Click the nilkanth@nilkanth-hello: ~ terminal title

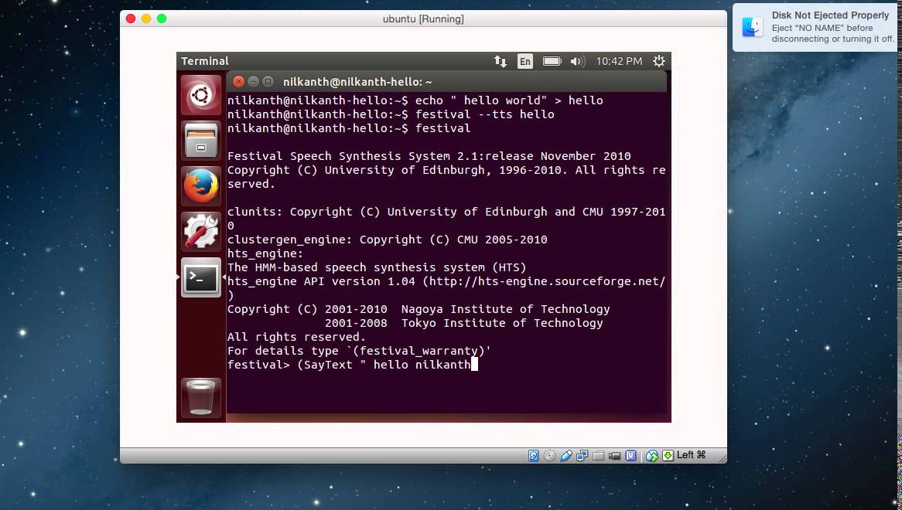pyautogui.click(x=357, y=82)
